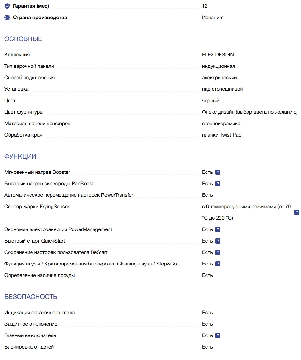Open help icon for Главный выключатель

(x=218, y=335)
